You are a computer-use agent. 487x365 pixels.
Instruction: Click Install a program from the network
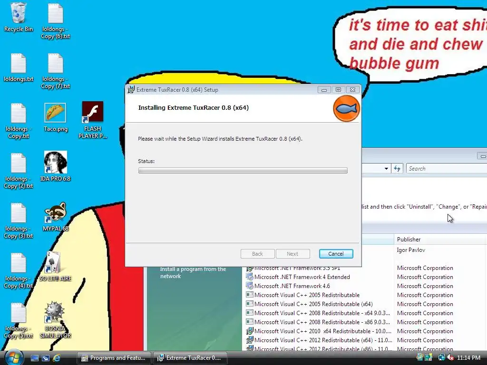pos(193,272)
